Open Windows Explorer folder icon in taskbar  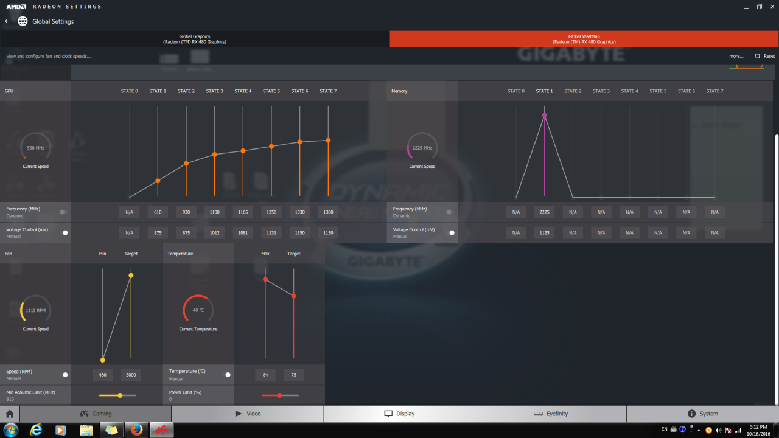click(86, 430)
